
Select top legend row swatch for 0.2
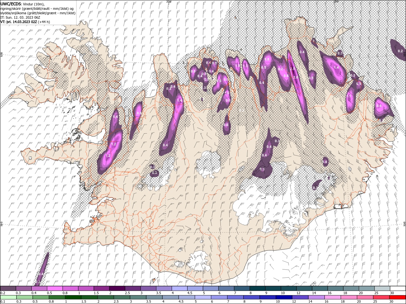click(8, 288)
